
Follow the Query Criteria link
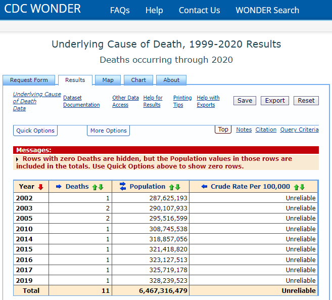[x=299, y=130]
